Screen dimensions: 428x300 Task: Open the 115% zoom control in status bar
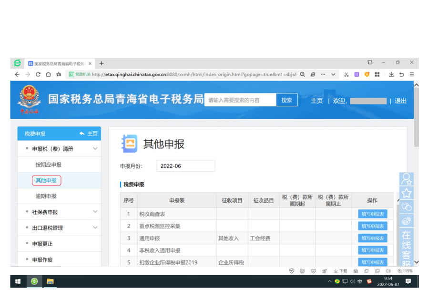click(x=405, y=271)
